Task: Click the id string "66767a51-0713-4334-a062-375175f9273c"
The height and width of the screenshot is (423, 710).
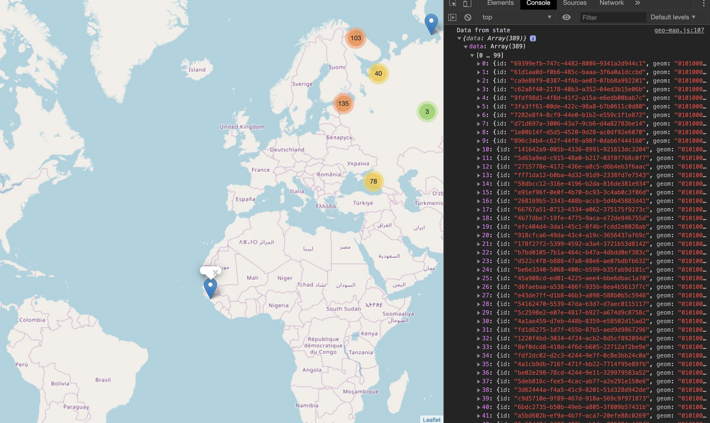Action: (x=582, y=209)
